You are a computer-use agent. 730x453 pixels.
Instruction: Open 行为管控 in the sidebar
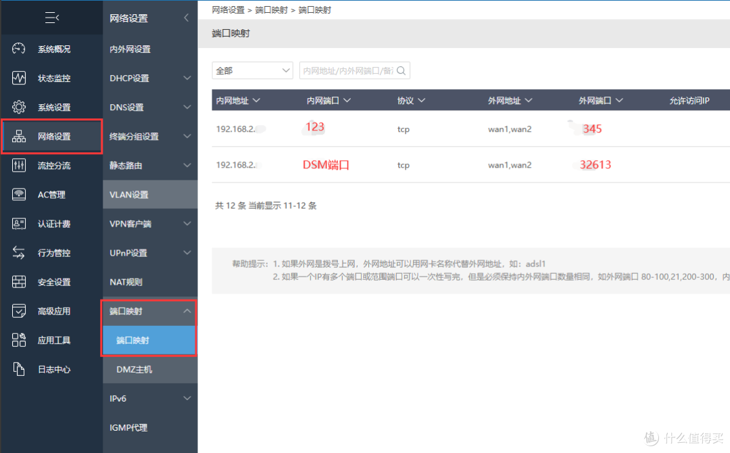[x=54, y=253]
